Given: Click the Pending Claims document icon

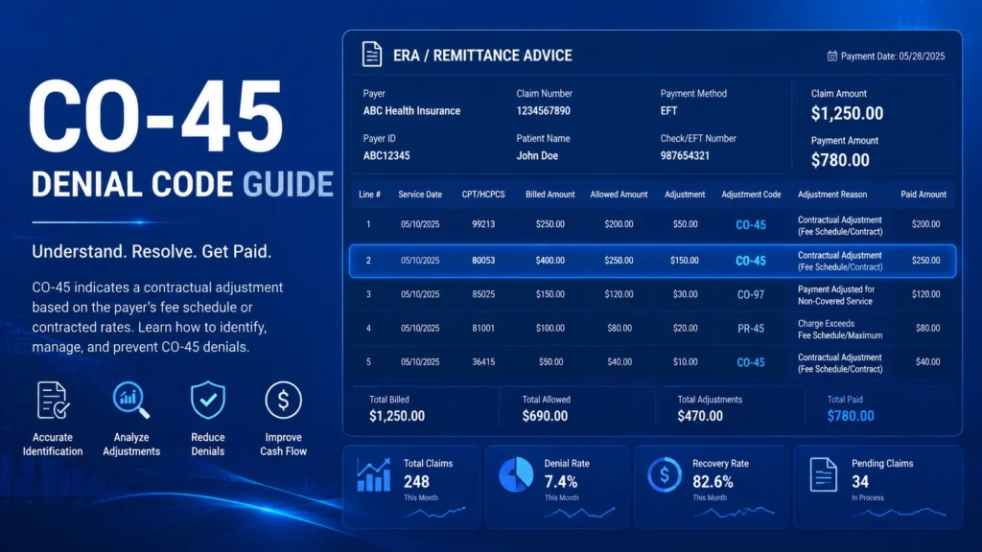Looking at the screenshot, I should point(823,474).
